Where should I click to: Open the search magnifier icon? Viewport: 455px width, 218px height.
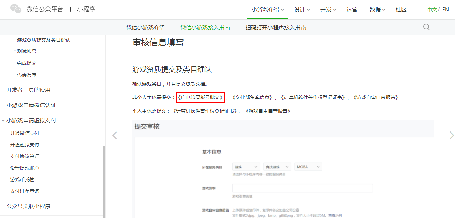coord(426,27)
